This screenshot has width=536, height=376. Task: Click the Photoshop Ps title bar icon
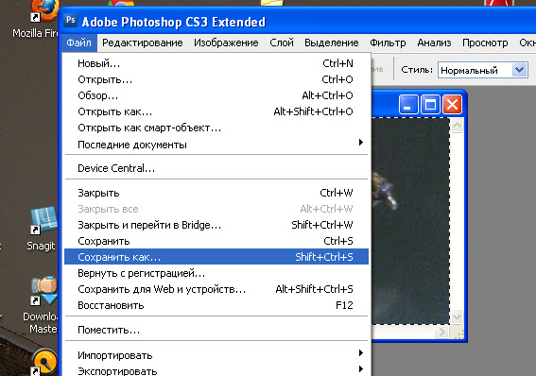point(71,20)
